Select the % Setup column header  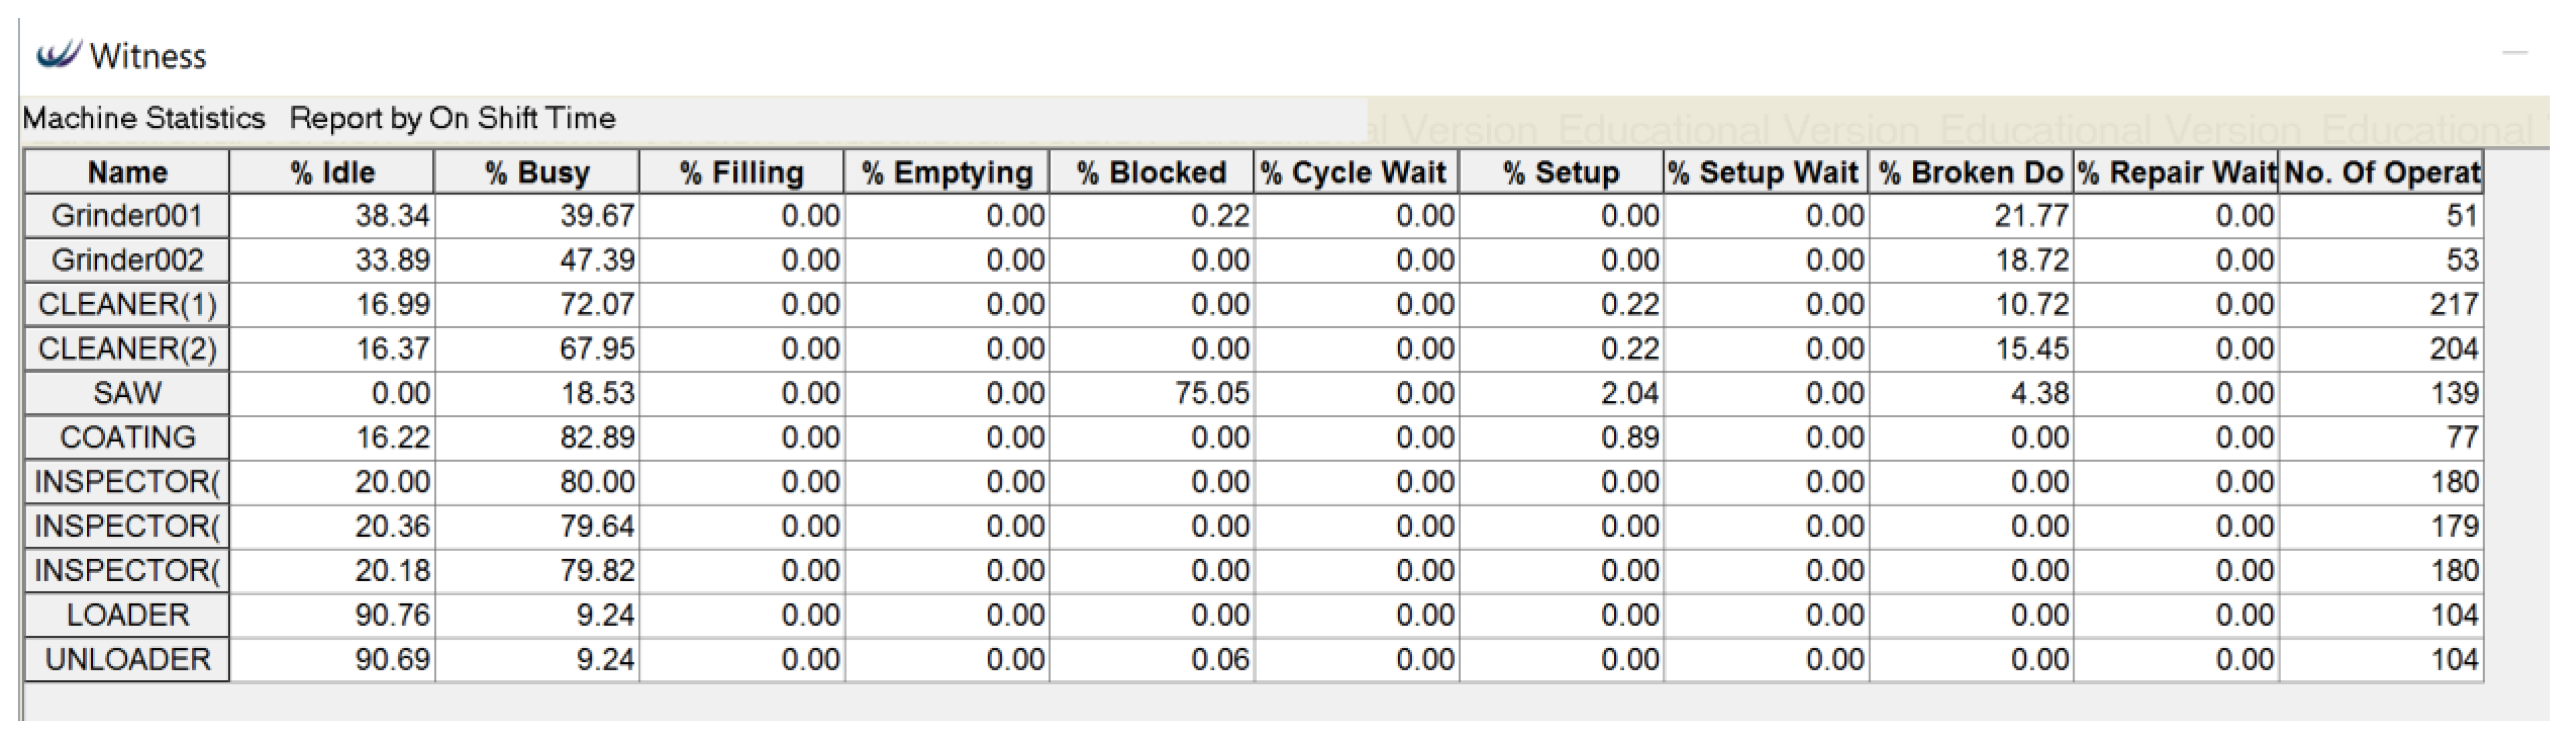click(1561, 172)
